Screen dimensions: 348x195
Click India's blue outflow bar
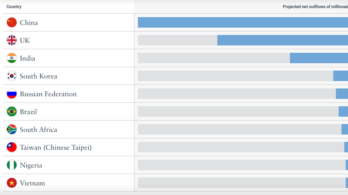(319, 58)
